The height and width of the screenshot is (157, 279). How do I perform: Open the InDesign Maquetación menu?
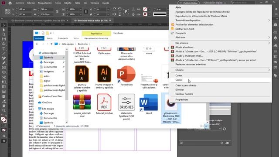tap(45, 3)
